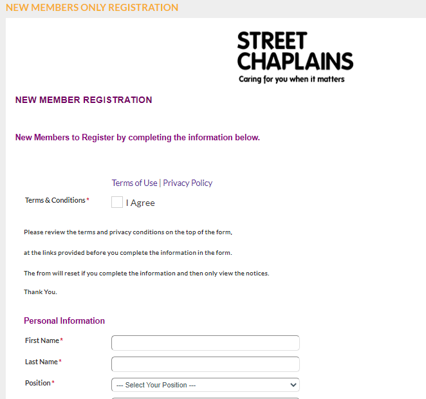Click the First Name field label
This screenshot has height=399, width=426.
(x=44, y=340)
